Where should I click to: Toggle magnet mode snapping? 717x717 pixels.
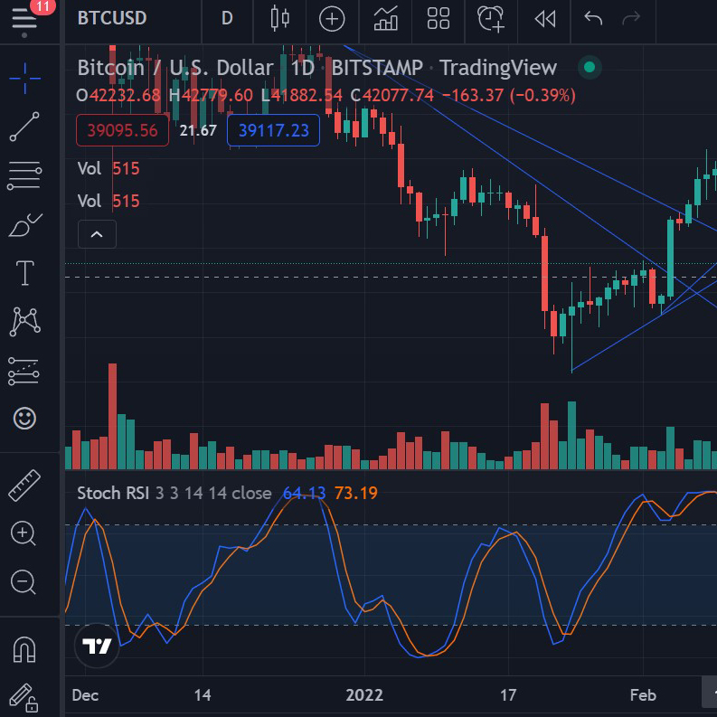24,649
